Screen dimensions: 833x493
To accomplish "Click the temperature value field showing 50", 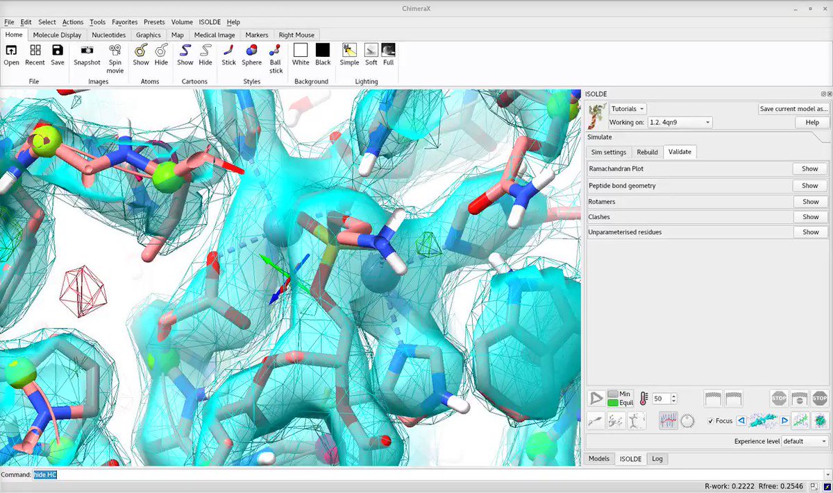I will [x=661, y=399].
